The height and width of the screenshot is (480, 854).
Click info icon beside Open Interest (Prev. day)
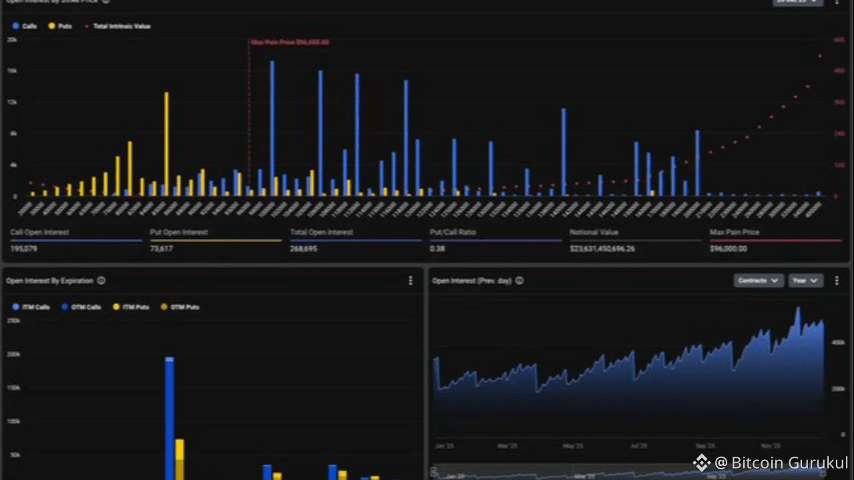pyautogui.click(x=519, y=281)
